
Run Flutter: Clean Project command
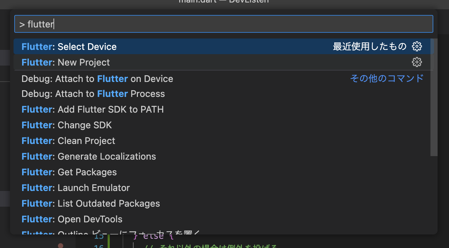(x=68, y=141)
